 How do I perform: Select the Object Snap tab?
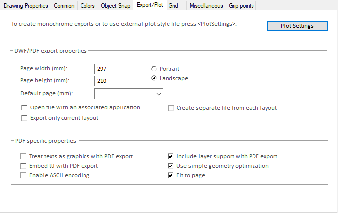click(x=116, y=6)
